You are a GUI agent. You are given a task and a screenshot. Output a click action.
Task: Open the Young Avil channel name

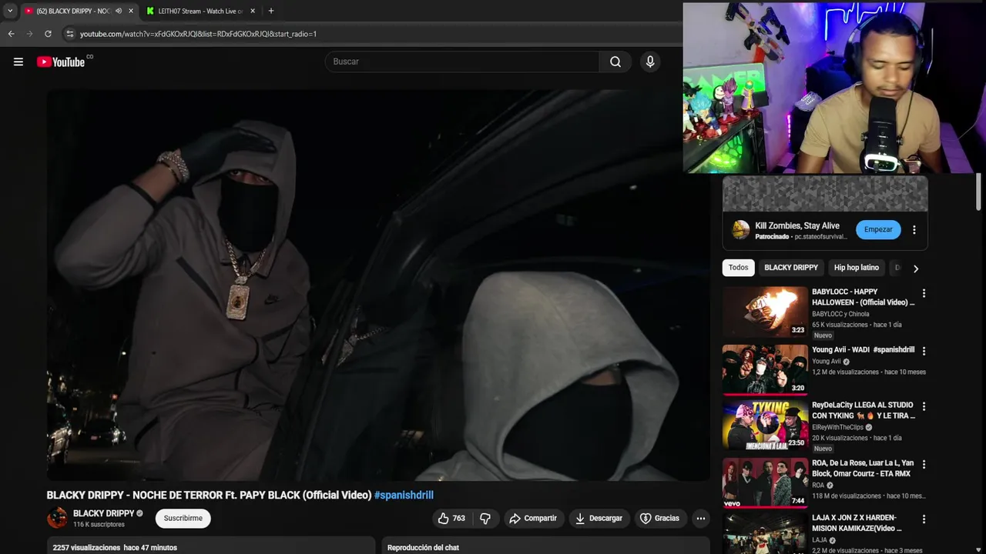[x=826, y=361]
